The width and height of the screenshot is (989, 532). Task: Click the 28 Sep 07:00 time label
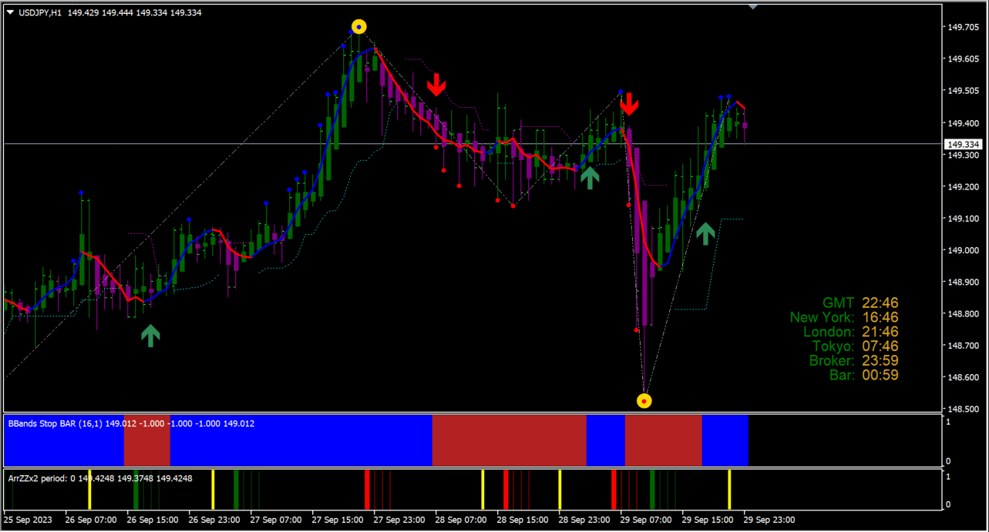[x=461, y=520]
